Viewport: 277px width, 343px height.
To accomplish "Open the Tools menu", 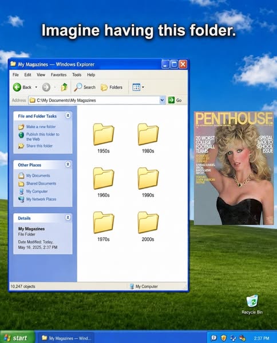I will click(77, 75).
